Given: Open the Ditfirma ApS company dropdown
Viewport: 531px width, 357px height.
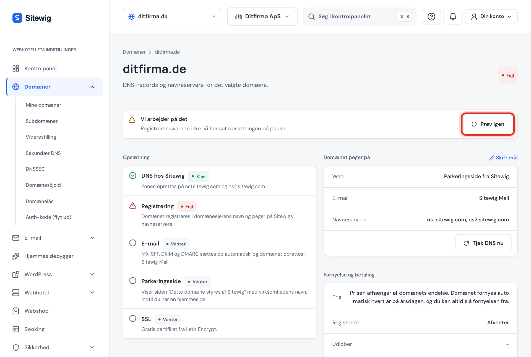Looking at the screenshot, I should coord(262,17).
